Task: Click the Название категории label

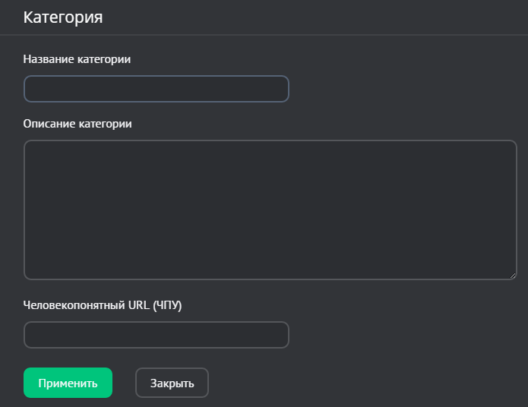Action: pyautogui.click(x=77, y=59)
